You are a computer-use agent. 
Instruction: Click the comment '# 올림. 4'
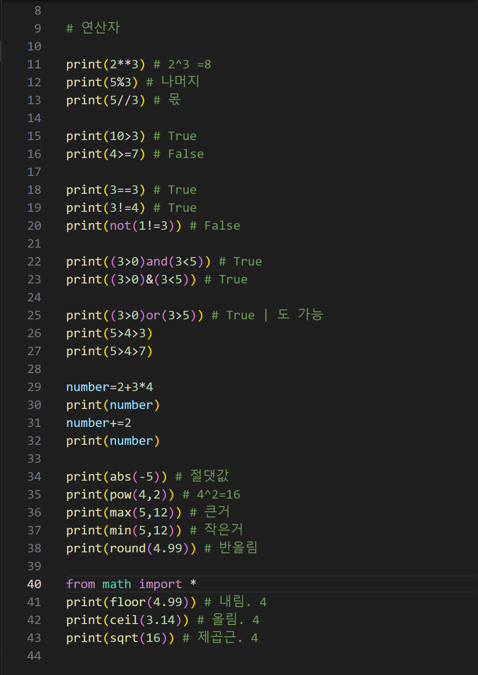pos(228,619)
